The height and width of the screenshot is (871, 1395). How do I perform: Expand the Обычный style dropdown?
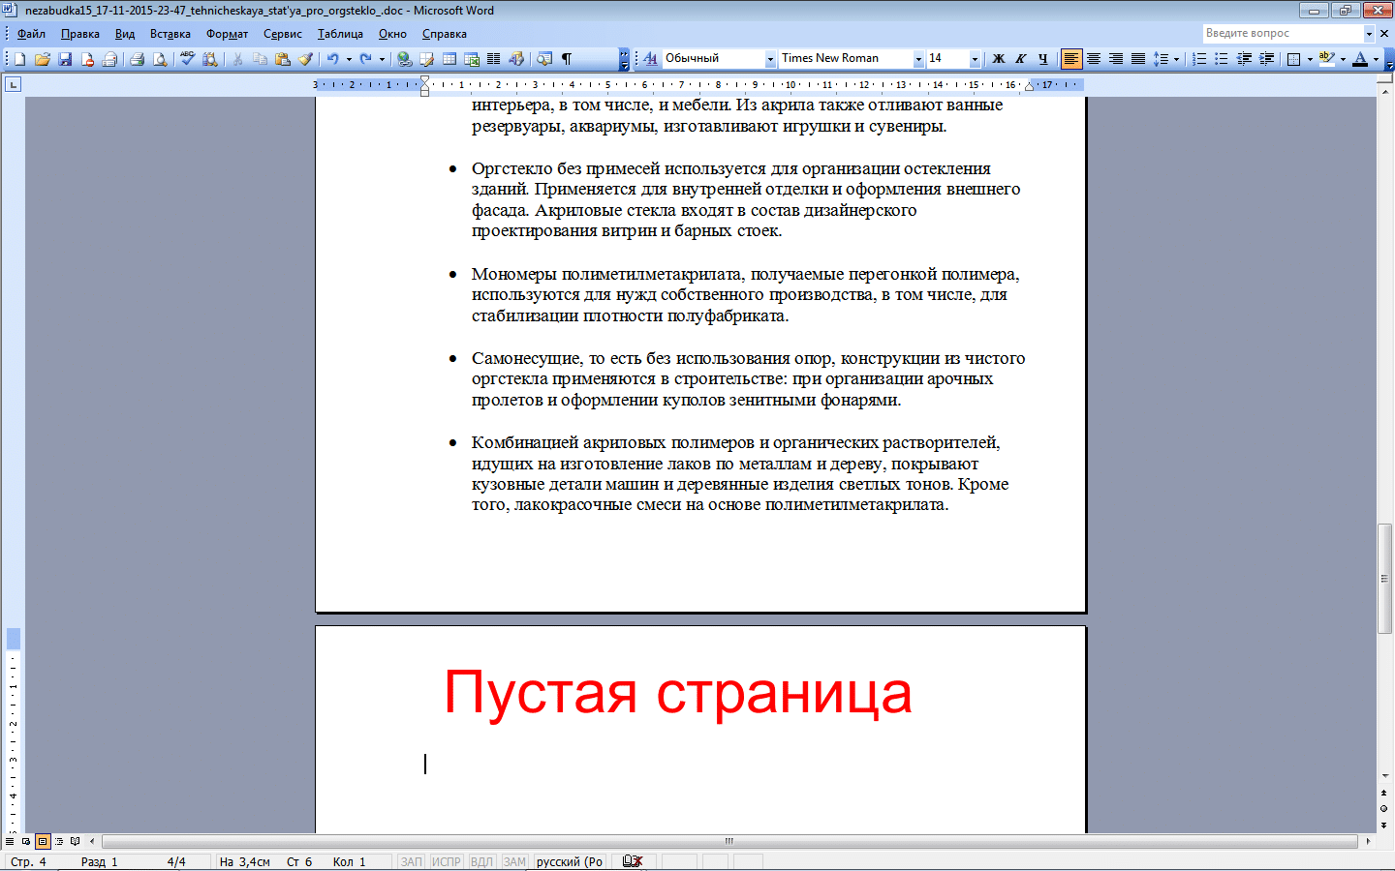click(770, 59)
